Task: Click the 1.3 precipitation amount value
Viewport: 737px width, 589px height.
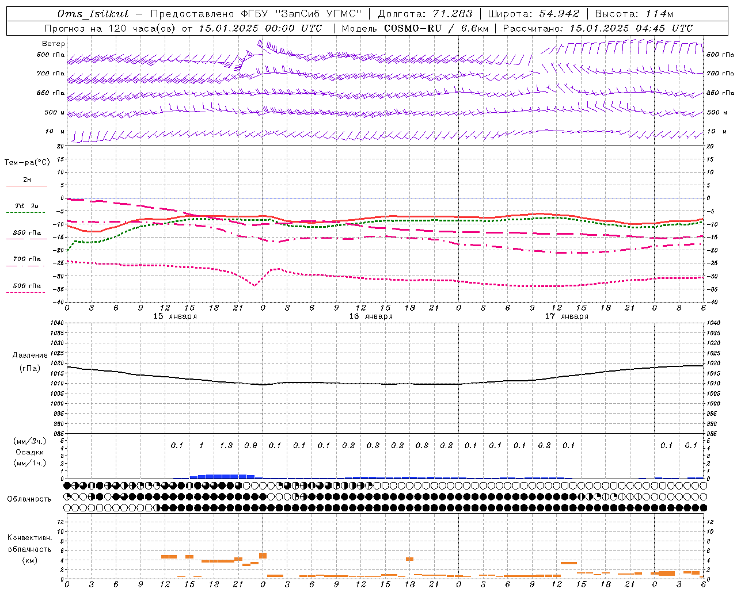Action: [226, 445]
